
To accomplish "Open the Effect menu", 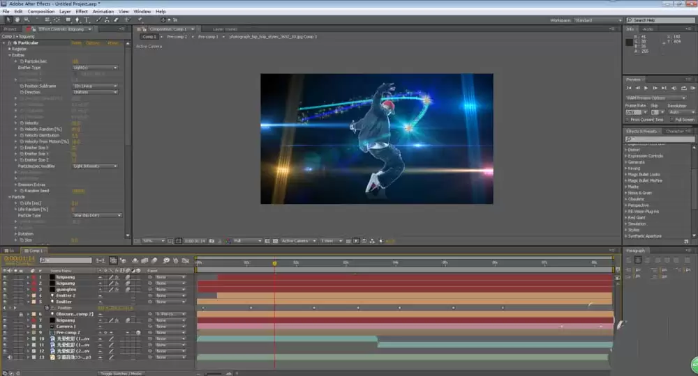I will click(x=82, y=12).
